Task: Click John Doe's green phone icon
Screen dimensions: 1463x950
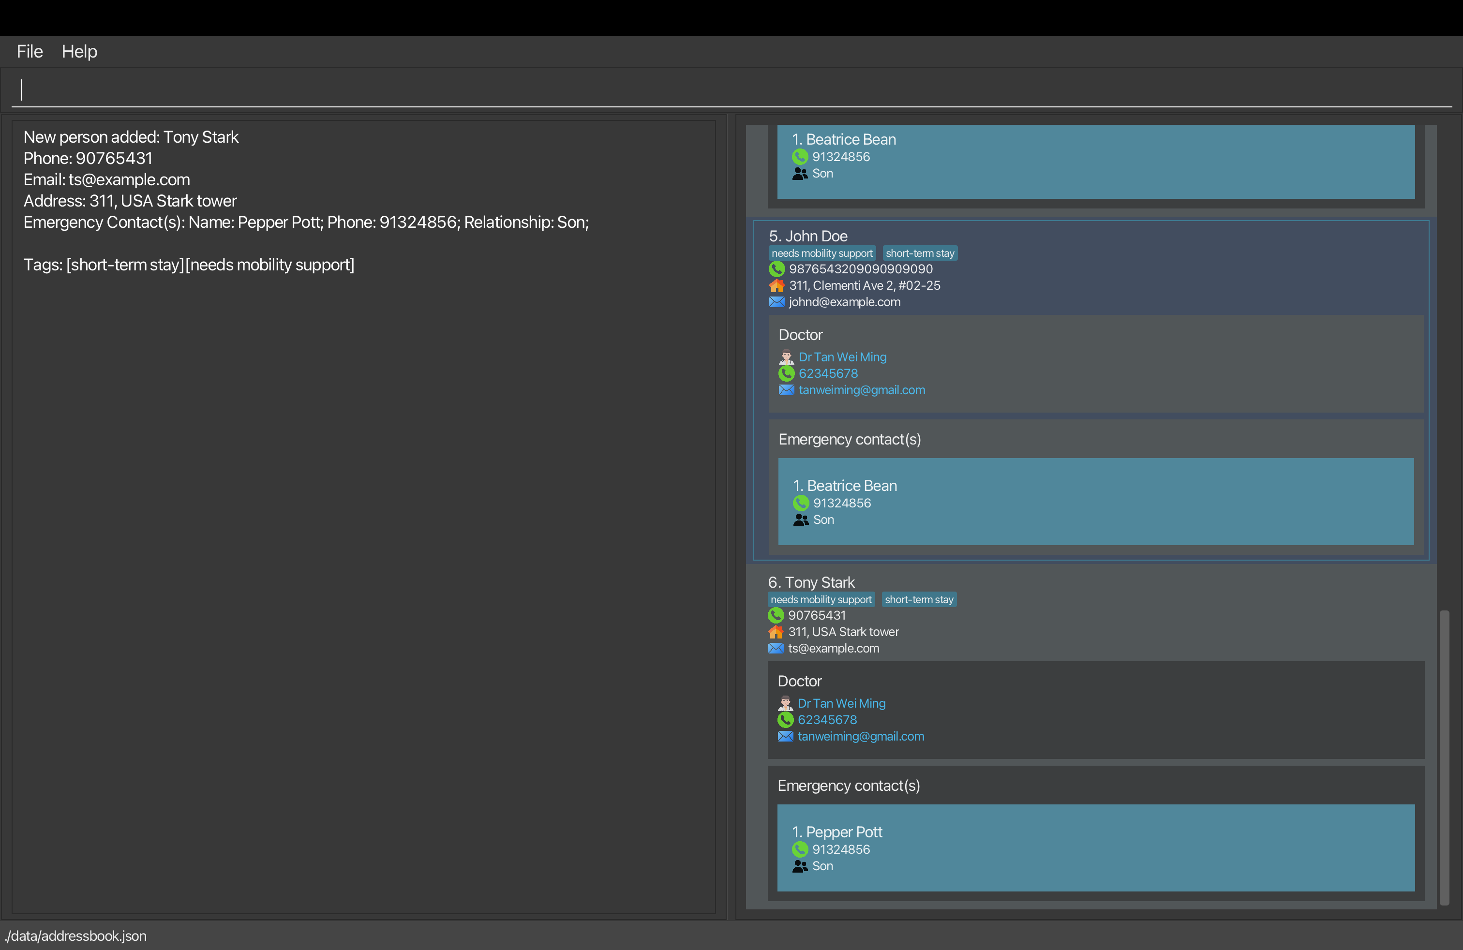Action: (x=776, y=269)
